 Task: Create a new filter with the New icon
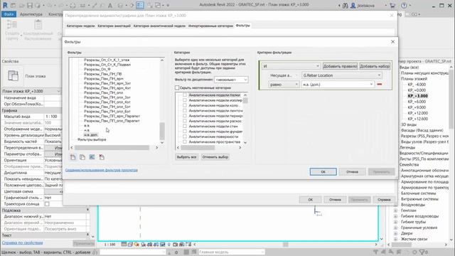(73, 157)
